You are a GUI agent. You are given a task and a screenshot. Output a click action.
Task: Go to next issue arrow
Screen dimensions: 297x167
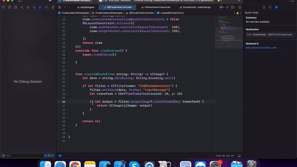click(240, 13)
